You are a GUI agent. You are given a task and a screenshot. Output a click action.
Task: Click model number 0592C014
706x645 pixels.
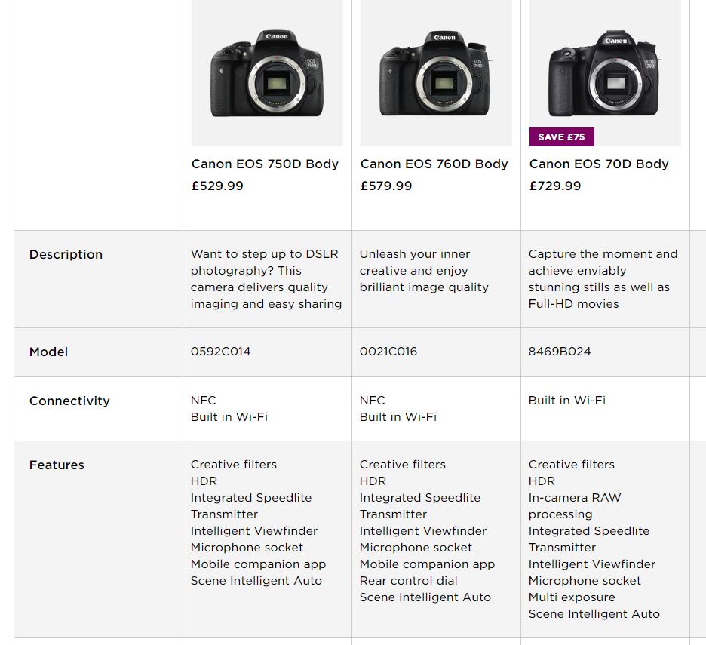point(220,352)
